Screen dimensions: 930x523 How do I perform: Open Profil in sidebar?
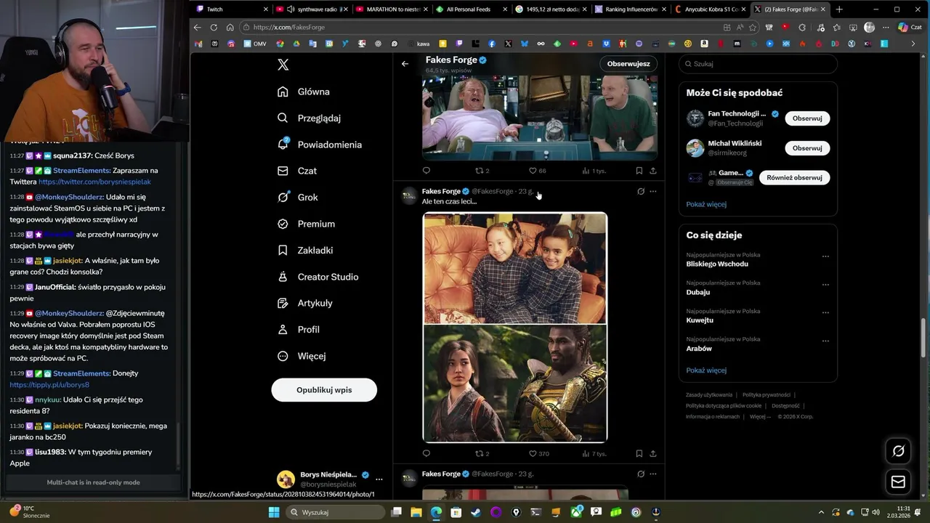299,330
